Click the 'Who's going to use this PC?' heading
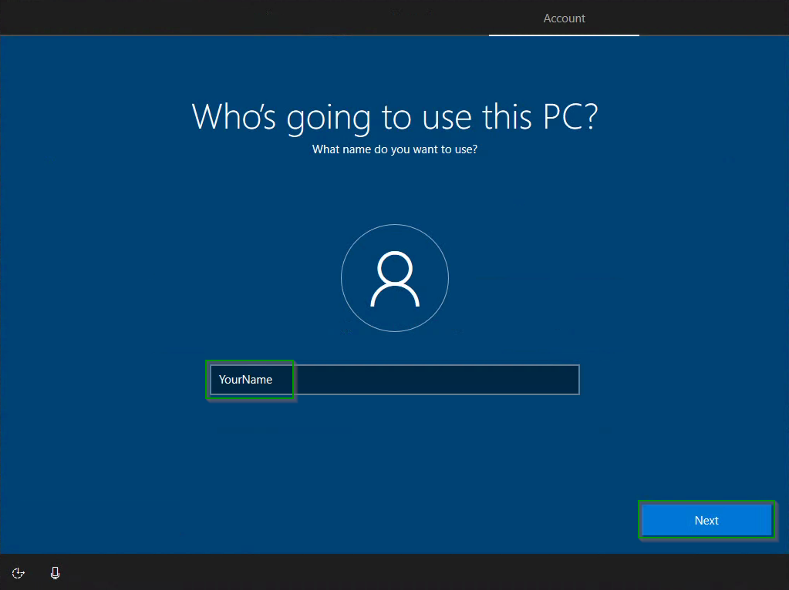The image size is (789, 590). pos(394,116)
